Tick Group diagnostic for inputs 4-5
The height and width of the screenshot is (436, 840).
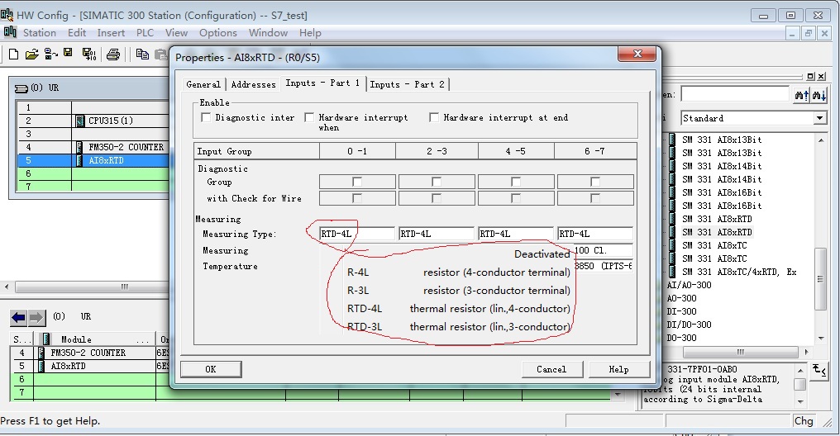tap(515, 182)
